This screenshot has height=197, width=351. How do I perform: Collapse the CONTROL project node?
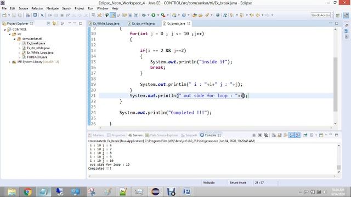click(5, 30)
